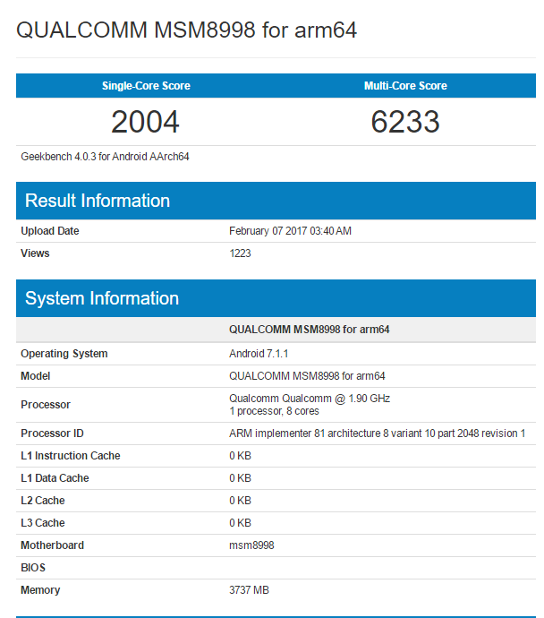
Task: Select the text 1 processor, 8 cores
Action: pos(274,411)
